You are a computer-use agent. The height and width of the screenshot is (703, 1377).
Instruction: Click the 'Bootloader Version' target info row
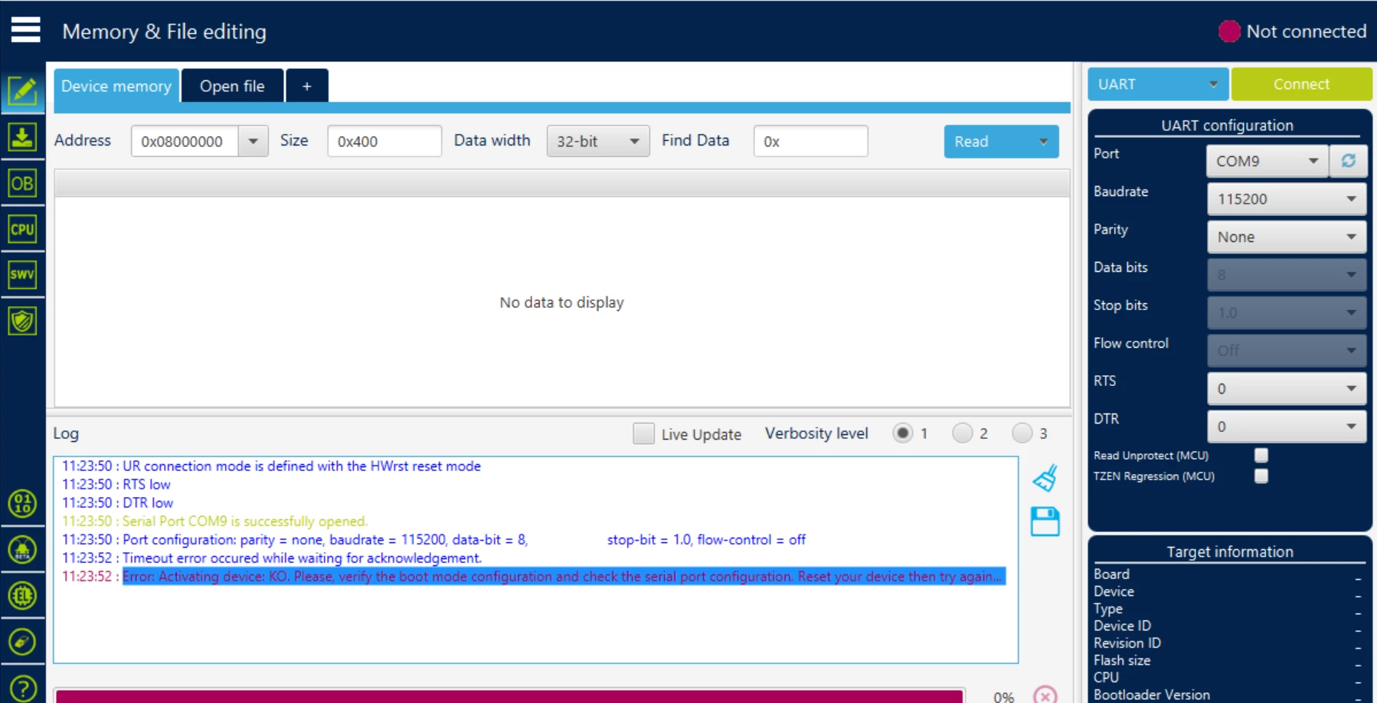1228,695
